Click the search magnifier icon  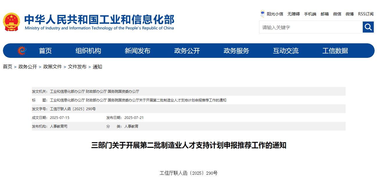coord(368,27)
